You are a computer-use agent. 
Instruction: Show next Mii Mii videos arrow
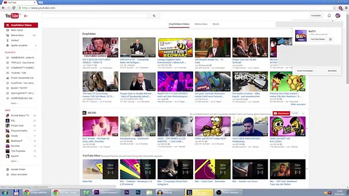click(307, 128)
